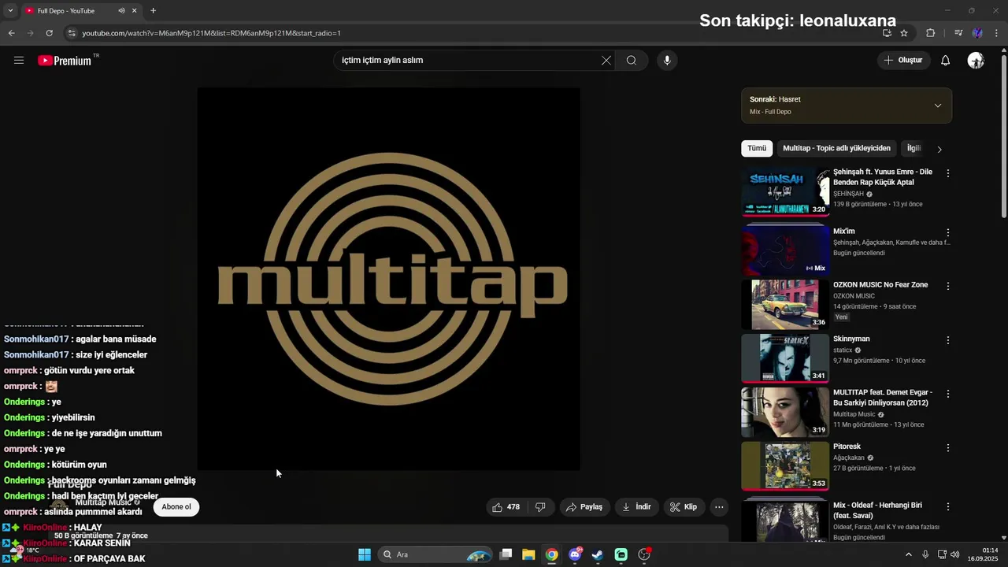Open options menu for Mix'im playlist
Image resolution: width=1008 pixels, height=567 pixels.
(x=948, y=232)
